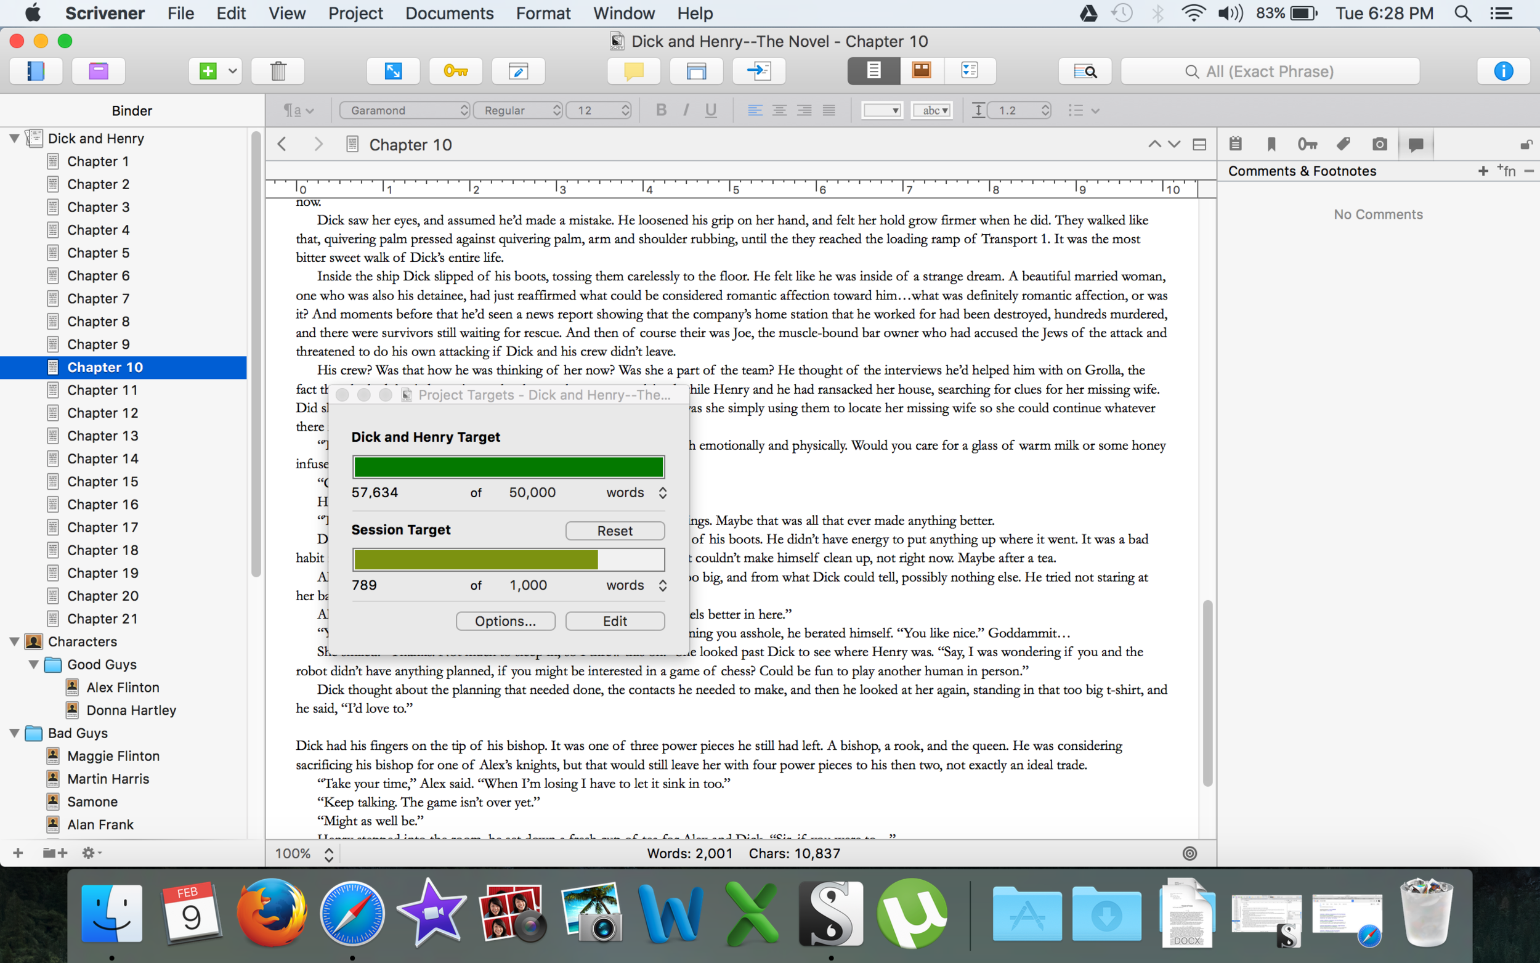Align text left
Screen dimensions: 1540x963
(x=755, y=110)
